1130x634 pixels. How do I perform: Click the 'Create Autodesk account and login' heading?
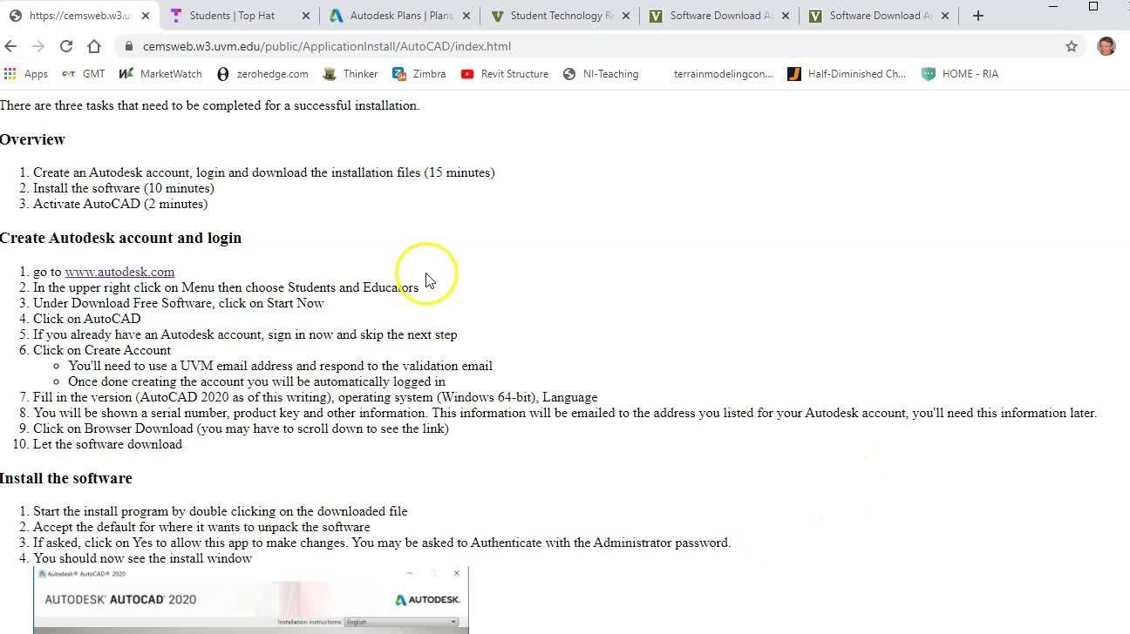[120, 238]
